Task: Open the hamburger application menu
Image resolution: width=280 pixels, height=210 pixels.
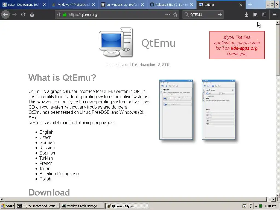Action: pyautogui.click(x=275, y=15)
